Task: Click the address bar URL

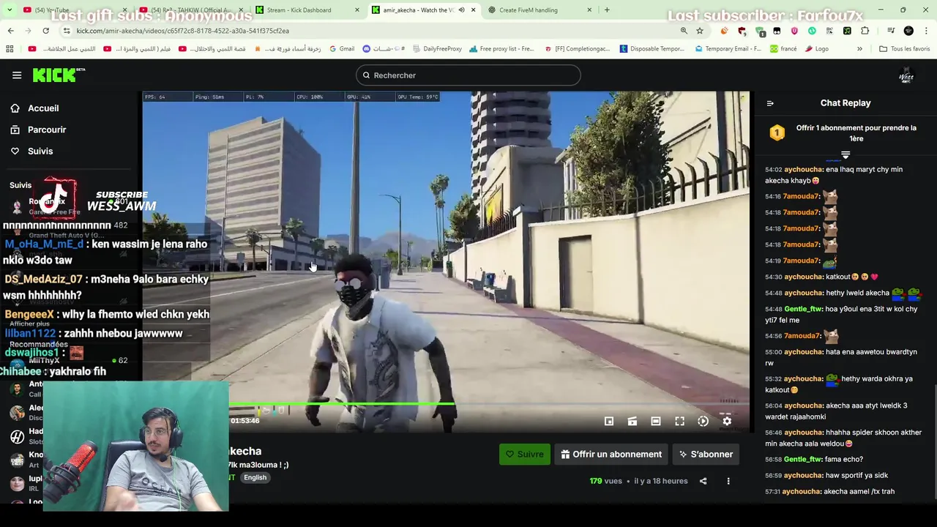Action: [183, 31]
